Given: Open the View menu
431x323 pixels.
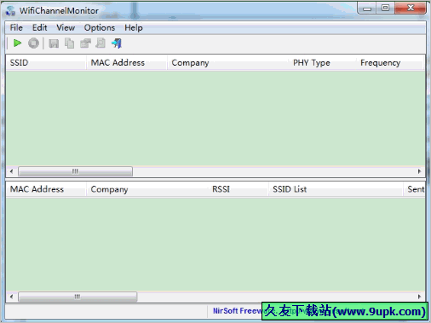Looking at the screenshot, I should pos(66,27).
